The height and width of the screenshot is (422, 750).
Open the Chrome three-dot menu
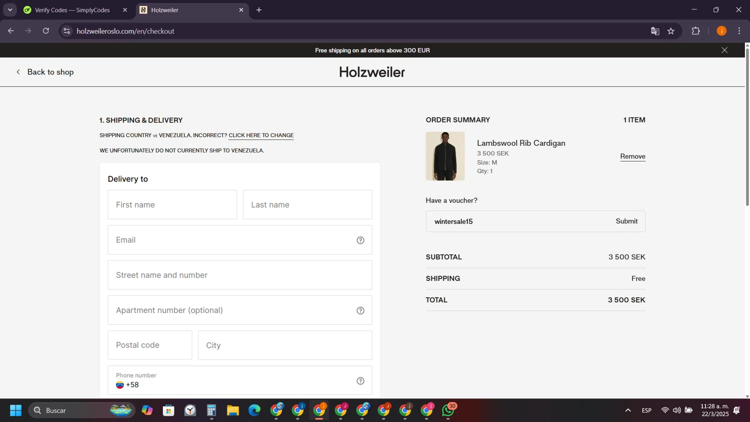(x=739, y=31)
